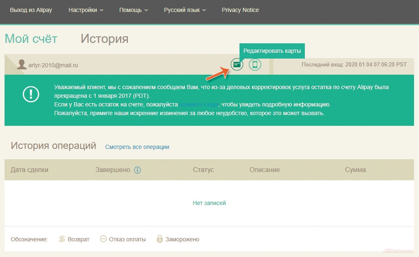The width and height of the screenshot is (419, 257).
Task: Click the info icon beside Завершено
Action: [137, 170]
